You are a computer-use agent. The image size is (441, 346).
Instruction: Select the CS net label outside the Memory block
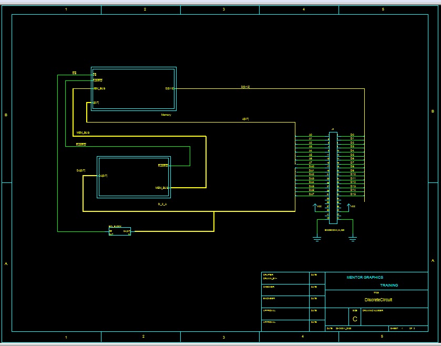pos(74,73)
